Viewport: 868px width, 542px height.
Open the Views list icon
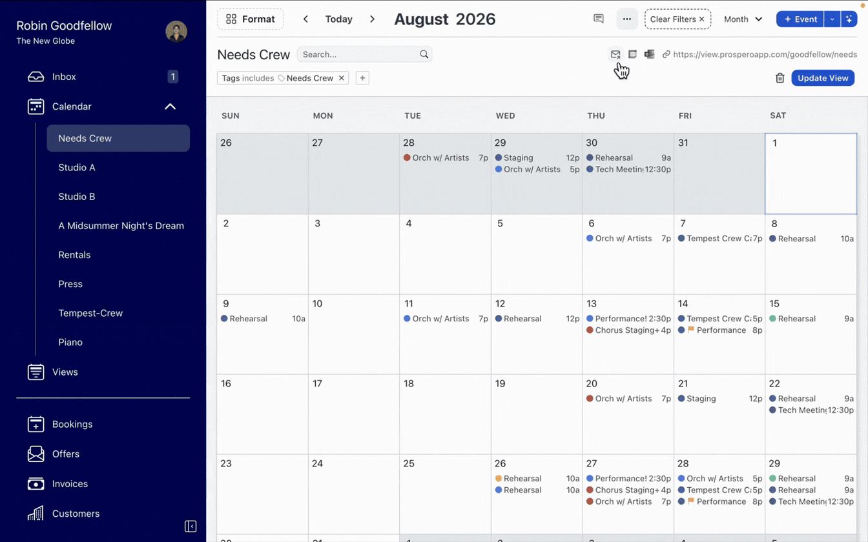pyautogui.click(x=36, y=372)
